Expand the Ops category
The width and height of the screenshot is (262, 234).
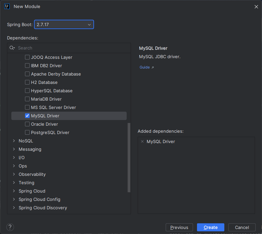[14, 166]
